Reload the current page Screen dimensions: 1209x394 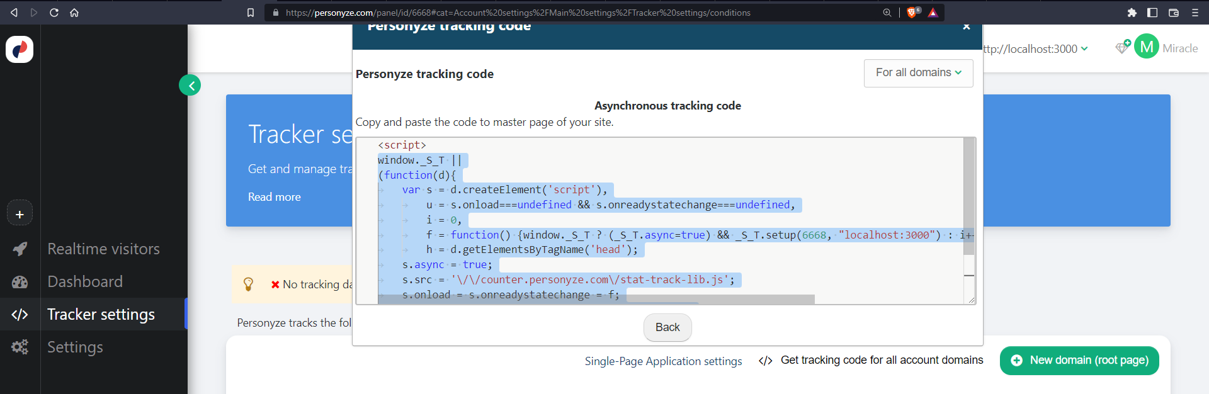pos(54,13)
